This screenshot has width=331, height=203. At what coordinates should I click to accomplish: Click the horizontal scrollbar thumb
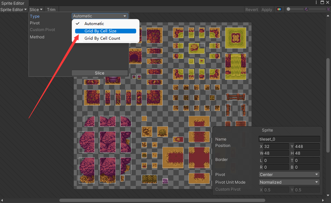tap(162, 200)
